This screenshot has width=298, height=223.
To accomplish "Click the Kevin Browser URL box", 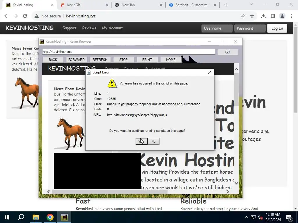I will (x=129, y=52).
